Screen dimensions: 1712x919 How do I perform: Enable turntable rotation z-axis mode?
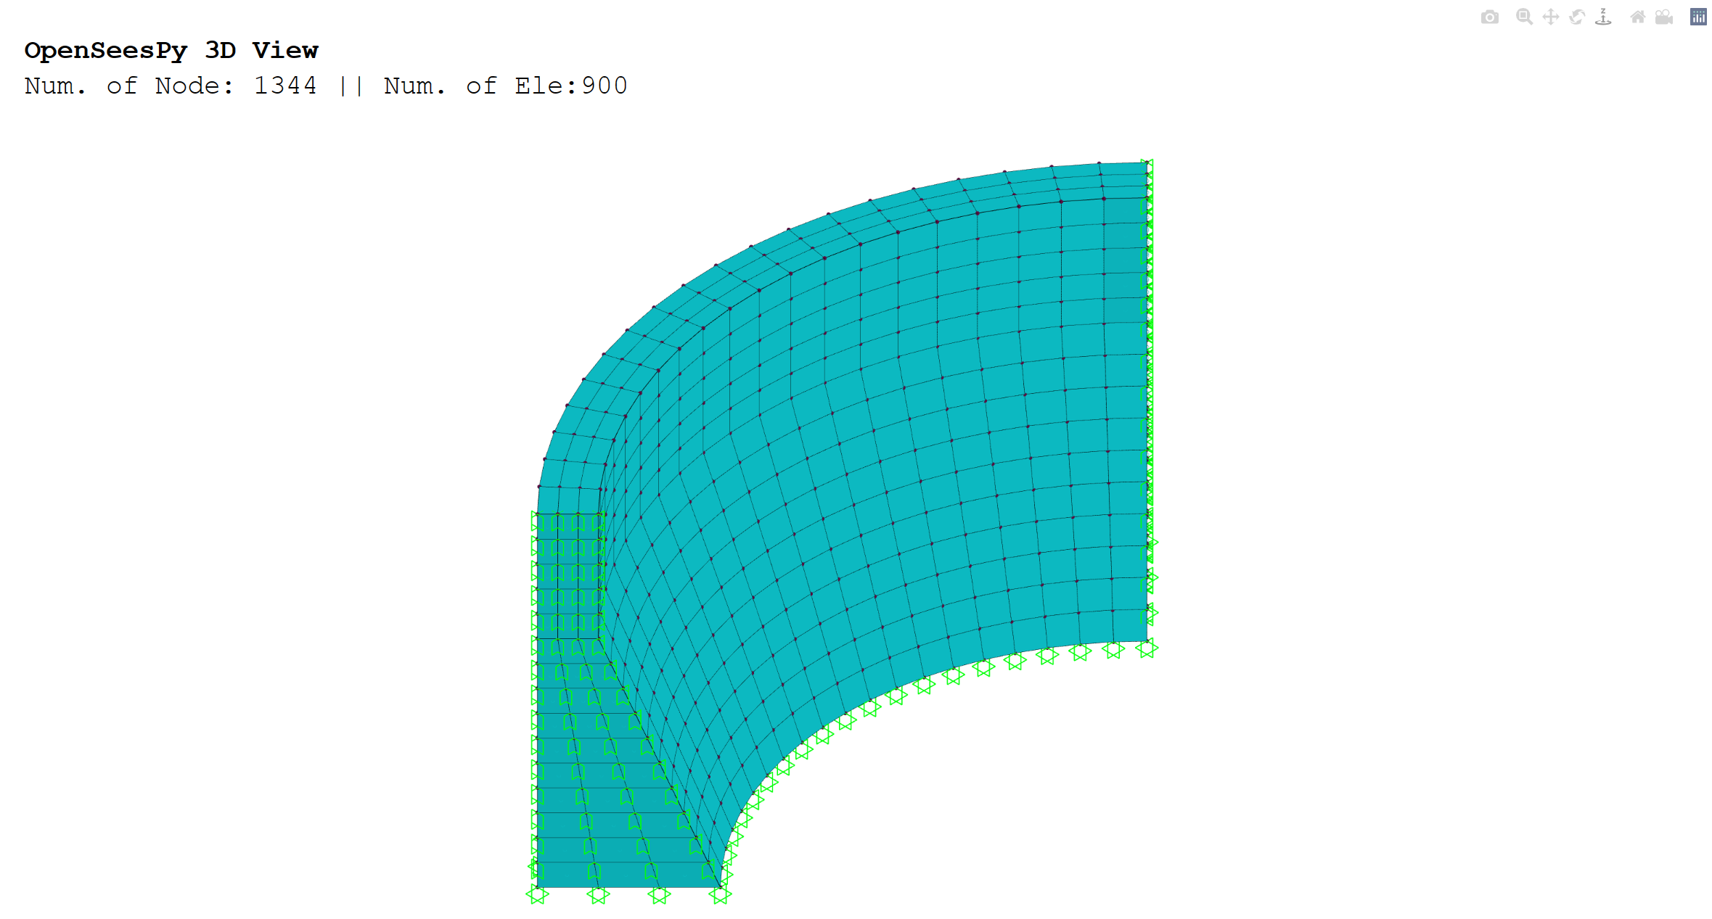[1603, 17]
